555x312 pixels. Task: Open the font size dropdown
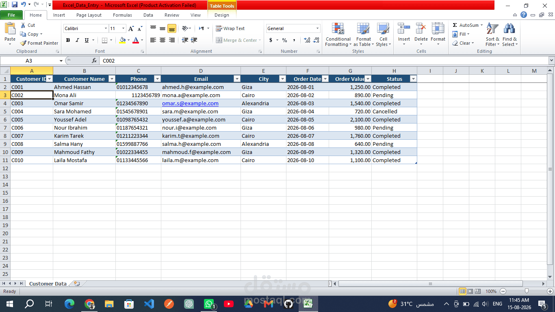(x=124, y=28)
